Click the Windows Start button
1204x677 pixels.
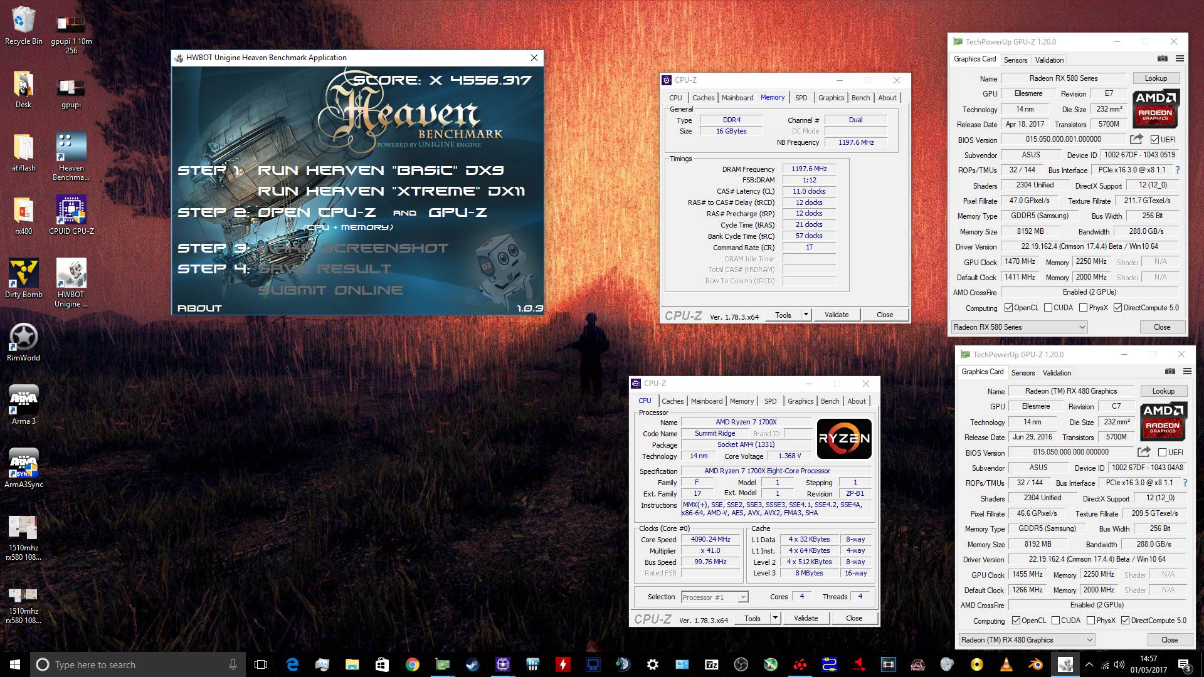[14, 664]
